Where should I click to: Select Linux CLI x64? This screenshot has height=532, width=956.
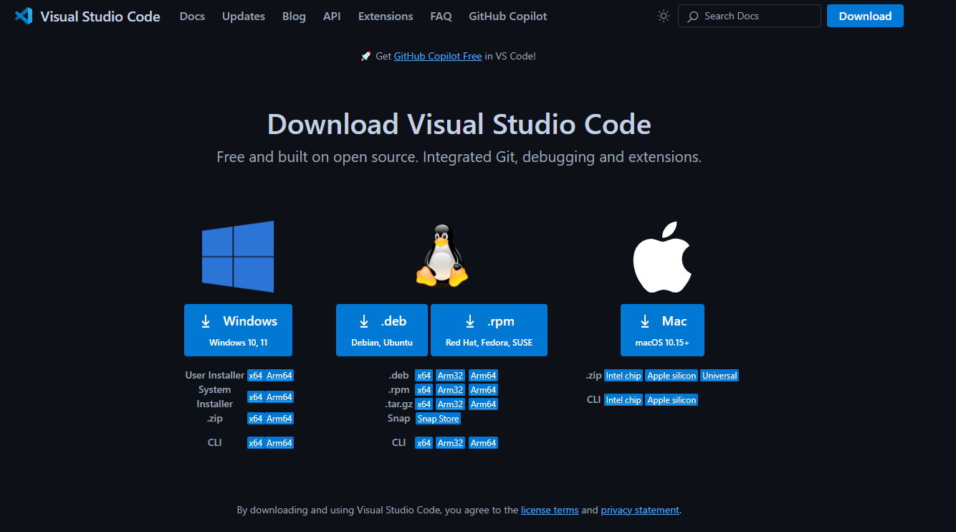[x=424, y=443]
